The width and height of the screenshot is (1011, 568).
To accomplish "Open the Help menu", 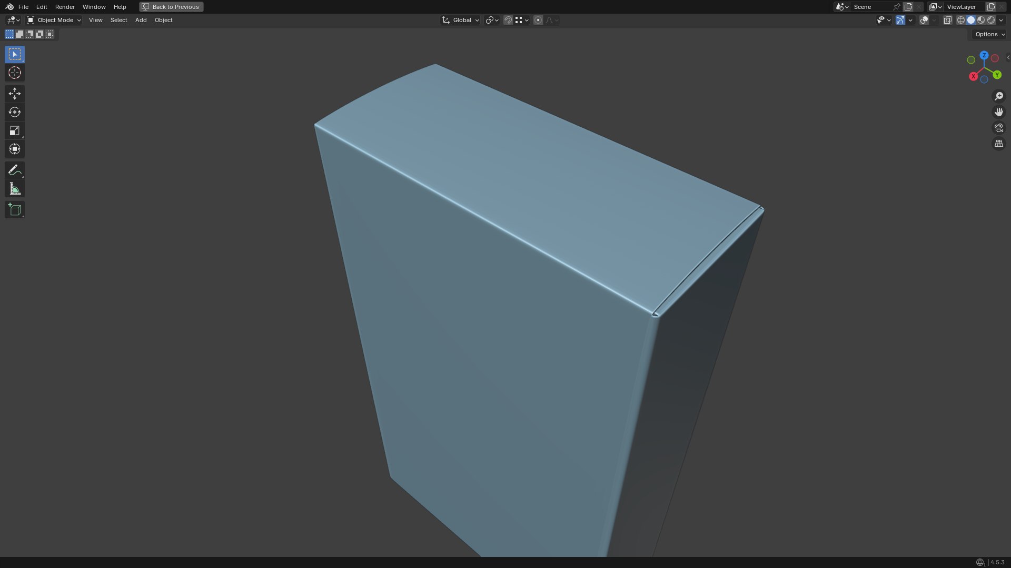I will [120, 7].
